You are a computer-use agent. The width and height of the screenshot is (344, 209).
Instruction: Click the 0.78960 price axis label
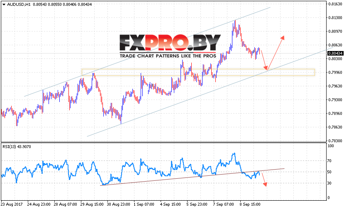point(335,113)
